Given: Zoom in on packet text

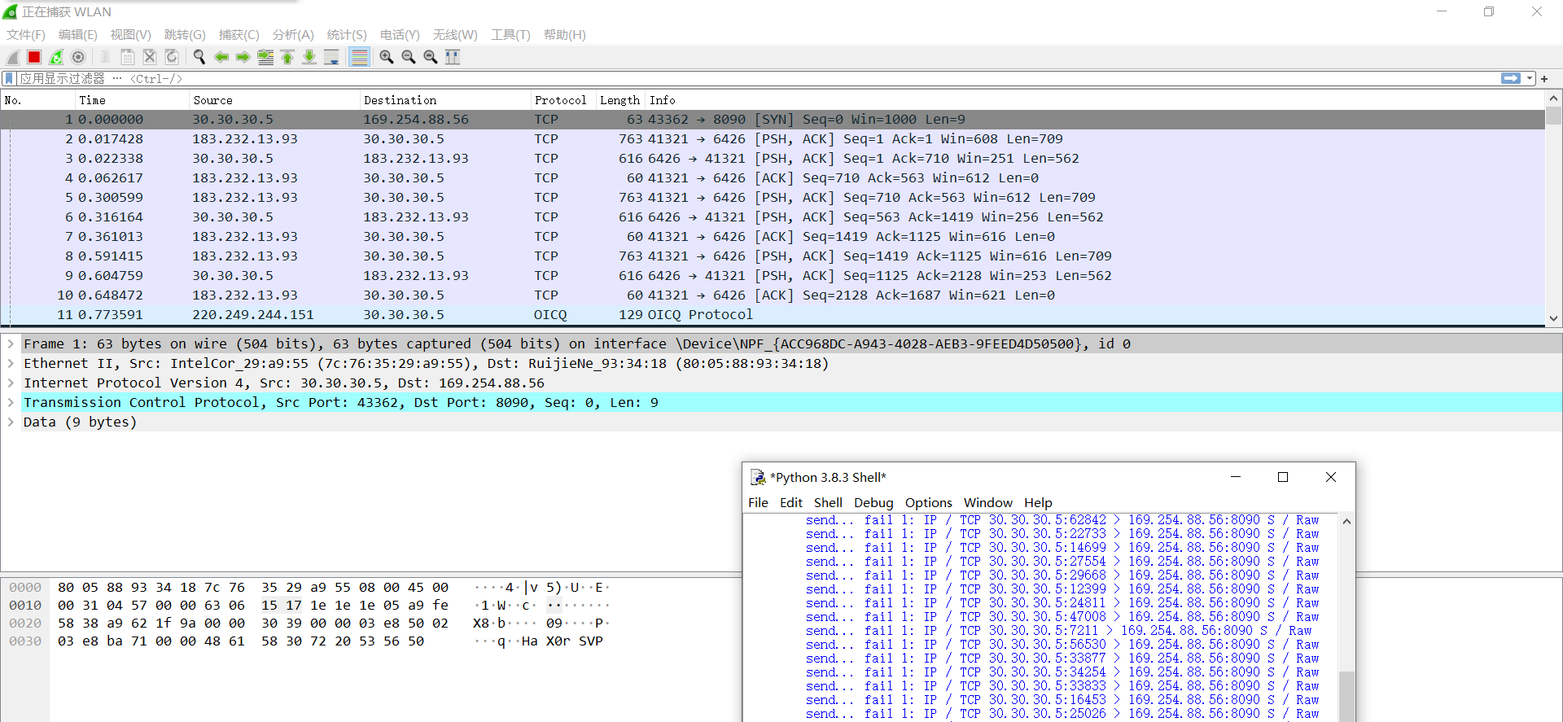Looking at the screenshot, I should pos(387,57).
